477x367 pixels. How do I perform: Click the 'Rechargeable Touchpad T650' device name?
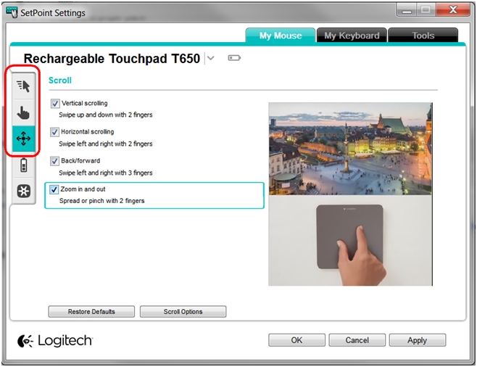(112, 59)
